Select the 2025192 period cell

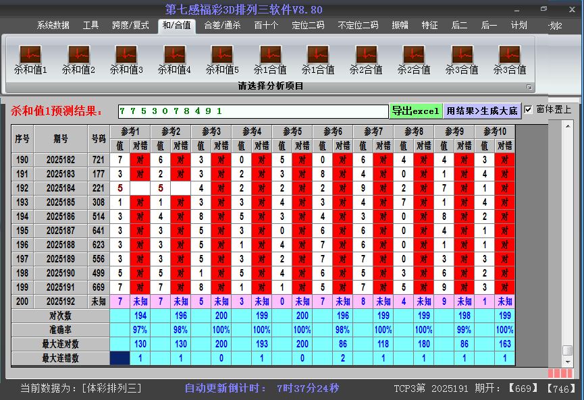(61, 302)
